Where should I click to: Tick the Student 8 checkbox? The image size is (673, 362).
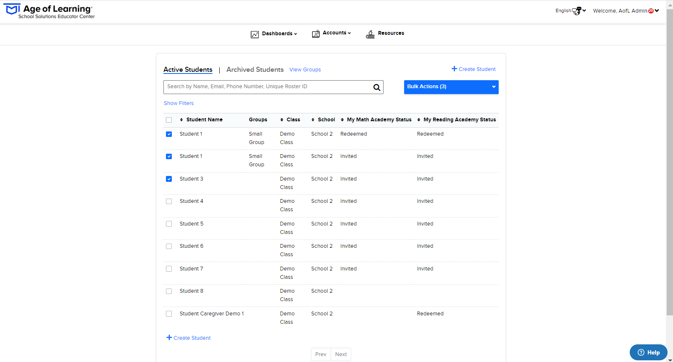[169, 291]
